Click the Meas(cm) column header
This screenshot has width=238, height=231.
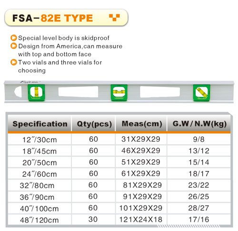coord(141,124)
